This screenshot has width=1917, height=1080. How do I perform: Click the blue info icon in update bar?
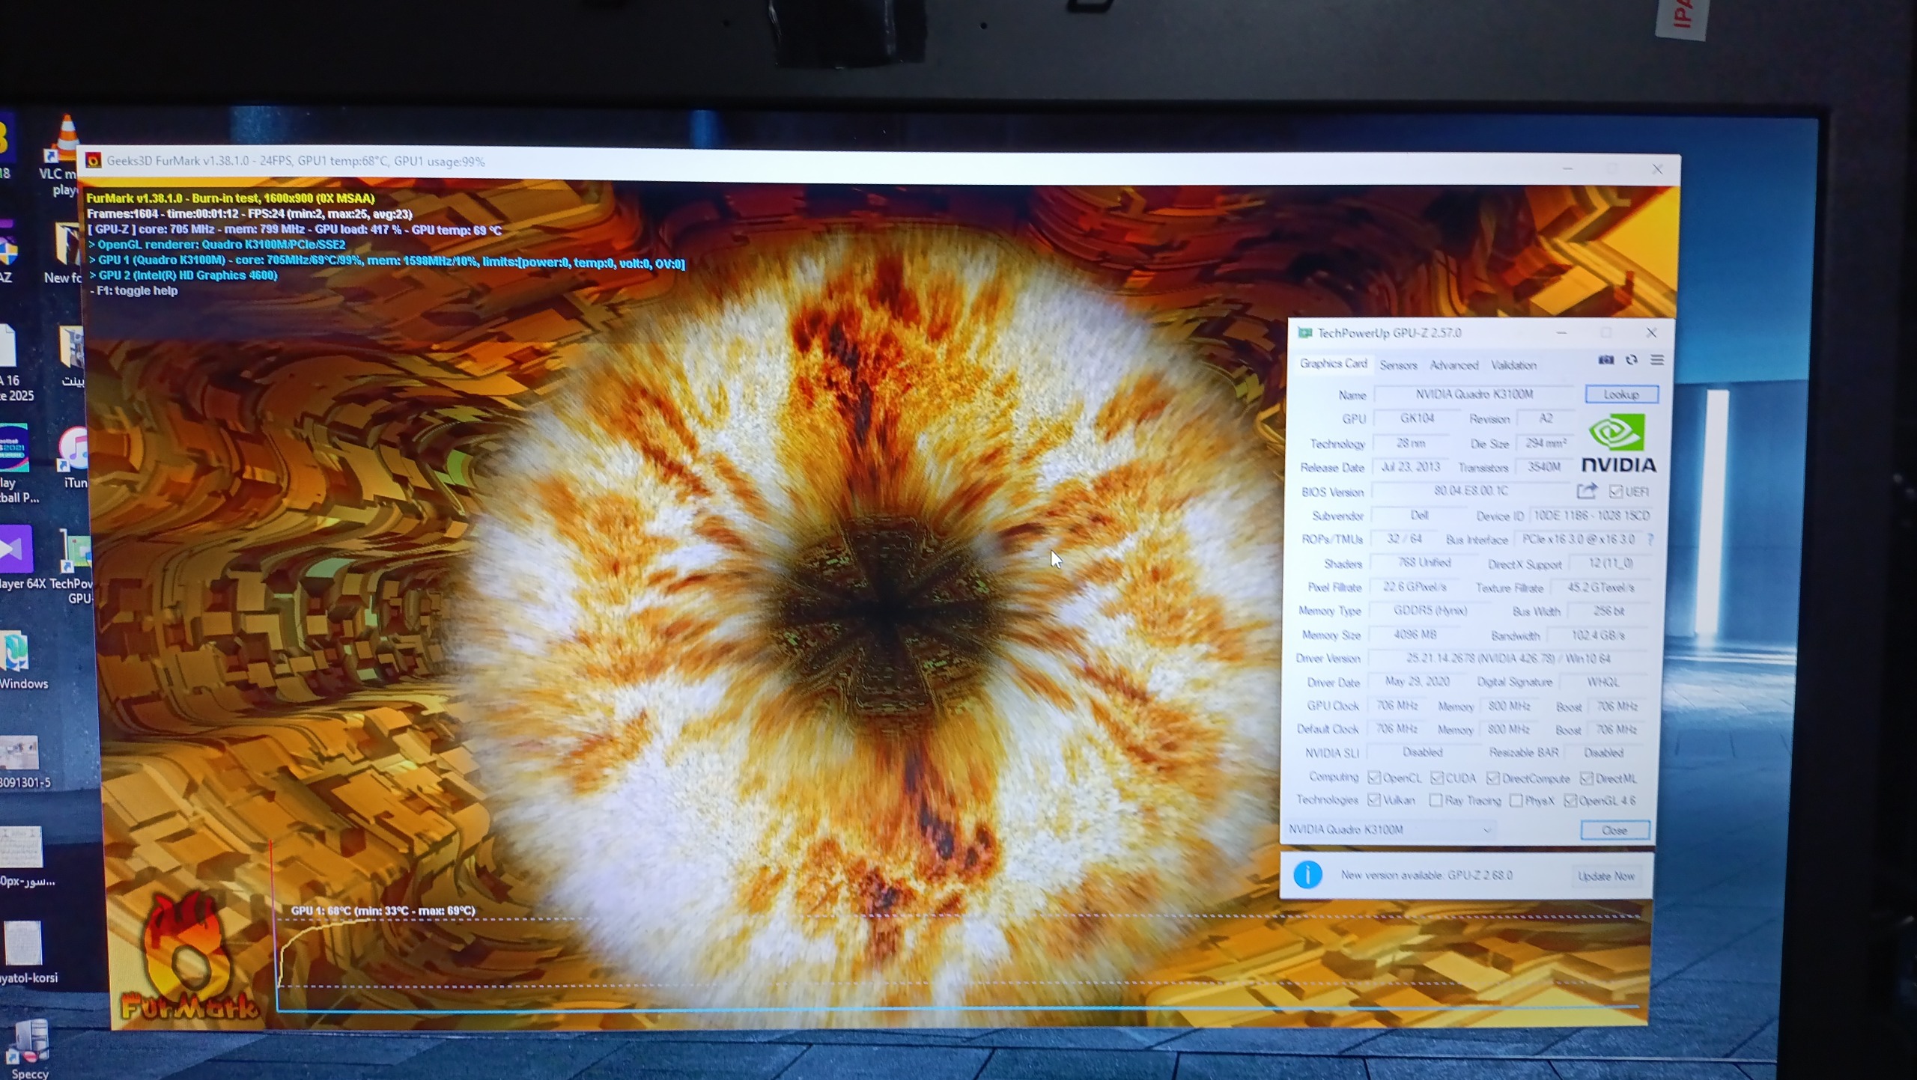tap(1307, 874)
